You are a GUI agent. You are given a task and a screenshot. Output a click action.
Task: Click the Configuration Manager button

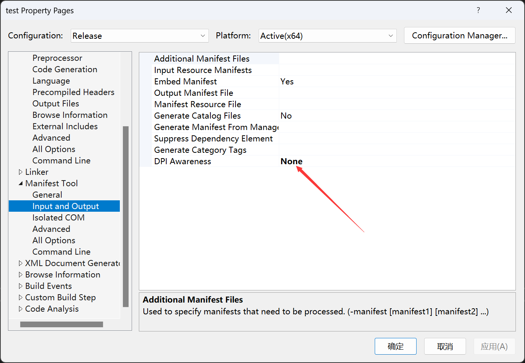(x=459, y=35)
